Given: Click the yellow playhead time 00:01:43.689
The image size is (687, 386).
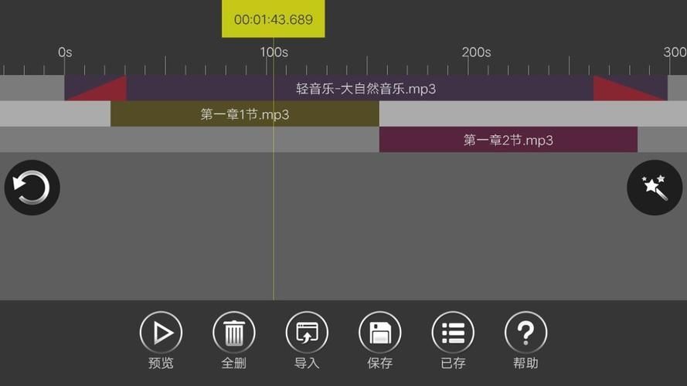Looking at the screenshot, I should point(274,19).
